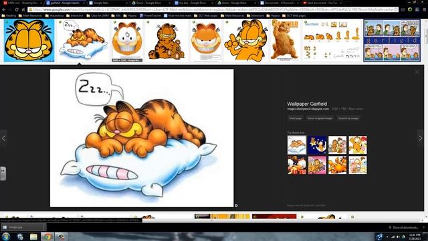The width and height of the screenshot is (428, 241).
Task: Open Google Chrome on the taskbar
Action: [47, 236]
